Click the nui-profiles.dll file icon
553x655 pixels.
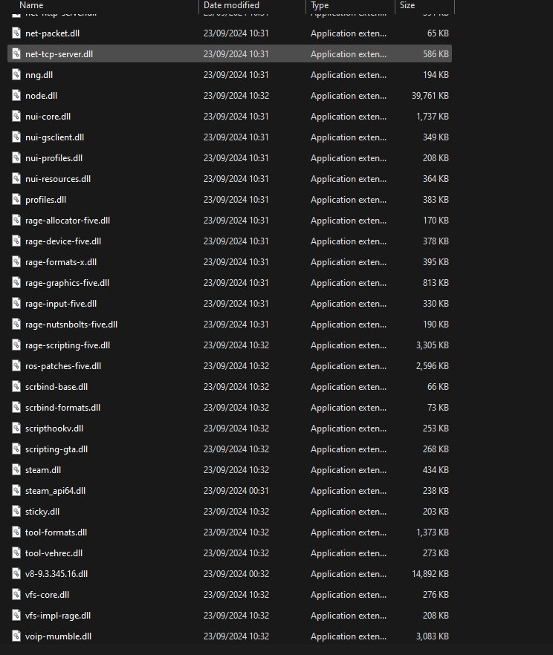(x=16, y=158)
